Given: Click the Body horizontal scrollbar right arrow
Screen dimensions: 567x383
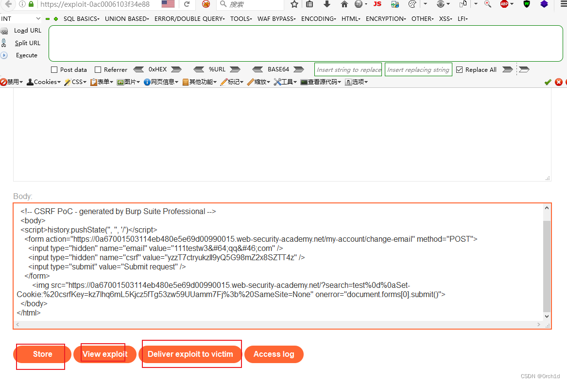Looking at the screenshot, I should point(539,324).
